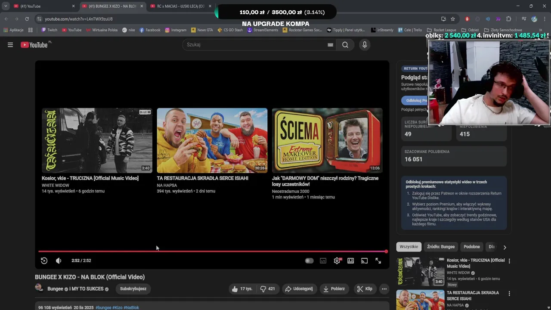Screen dimensions: 551x310
Task: Open more actions ellipsis beside Klip
Action: click(x=384, y=289)
